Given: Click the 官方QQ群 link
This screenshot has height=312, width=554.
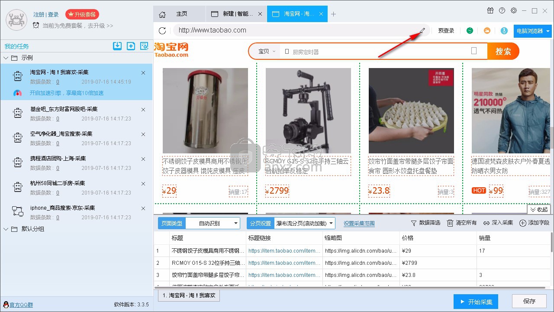Looking at the screenshot, I should click(21, 305).
